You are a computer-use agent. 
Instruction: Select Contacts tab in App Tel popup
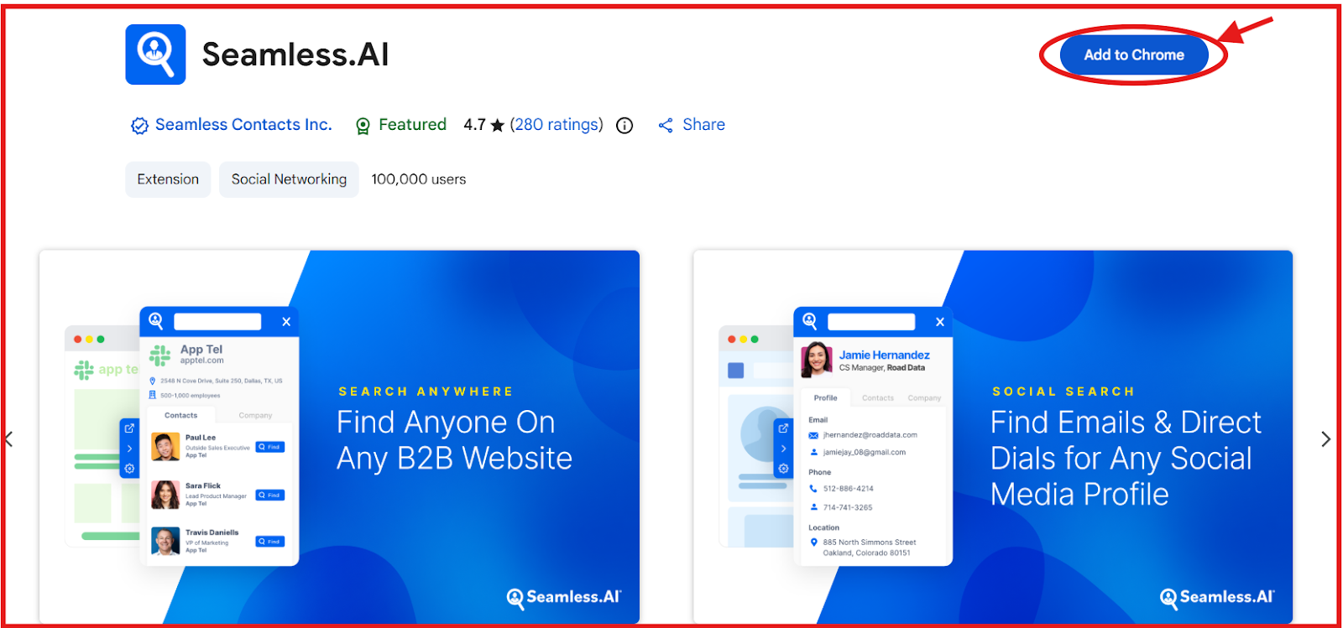click(181, 415)
